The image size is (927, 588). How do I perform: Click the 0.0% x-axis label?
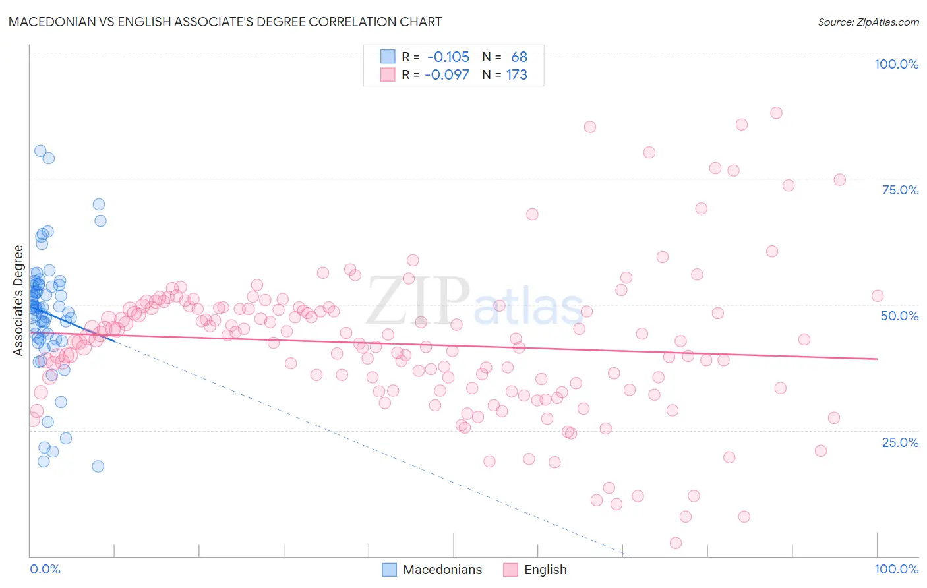click(x=45, y=569)
